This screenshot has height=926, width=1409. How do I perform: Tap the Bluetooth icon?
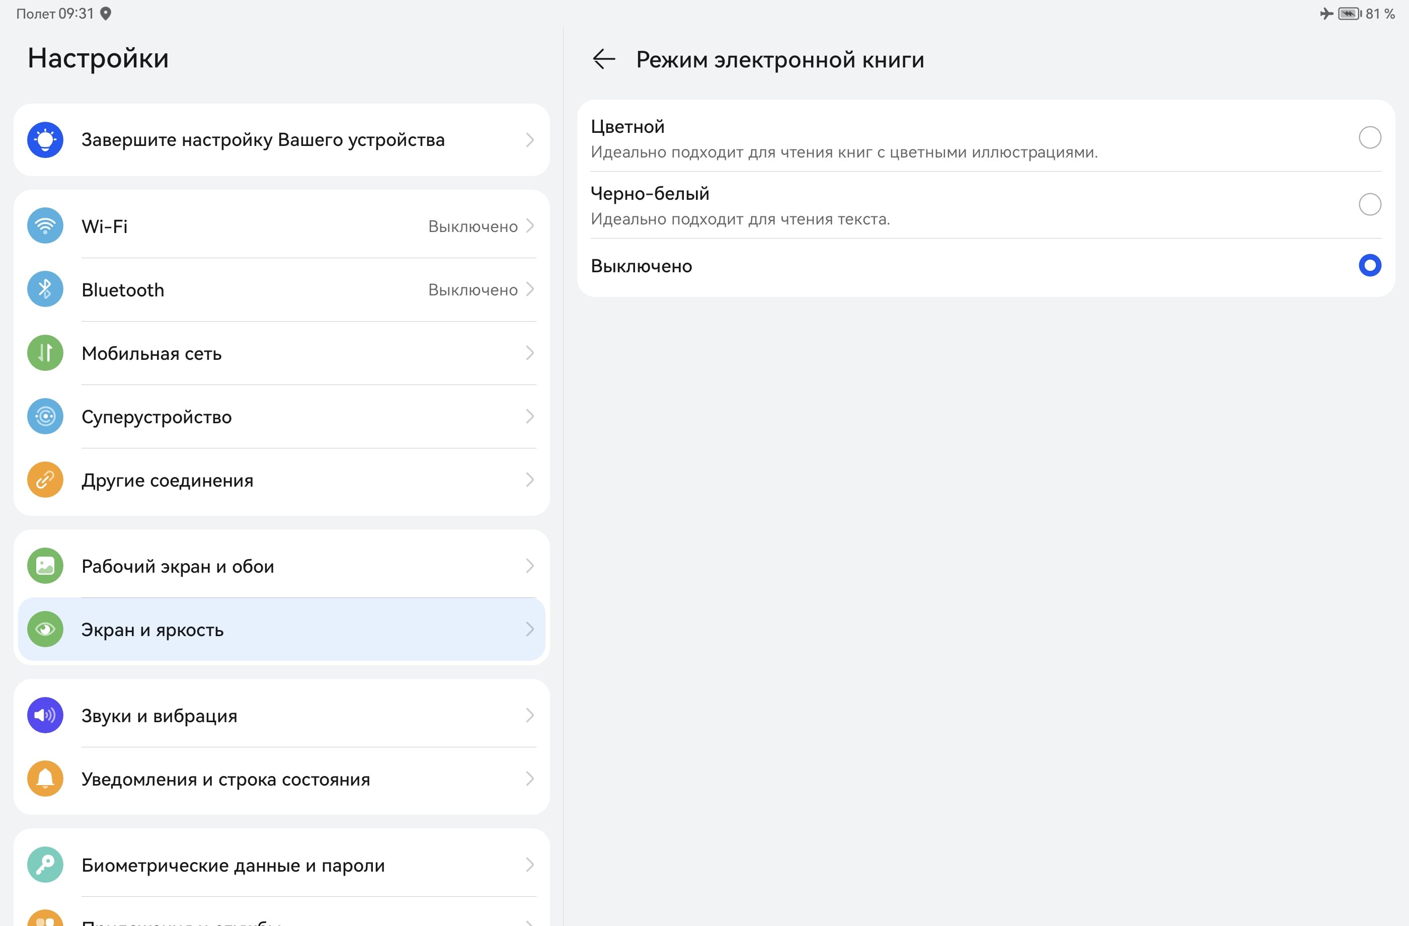pyautogui.click(x=45, y=289)
